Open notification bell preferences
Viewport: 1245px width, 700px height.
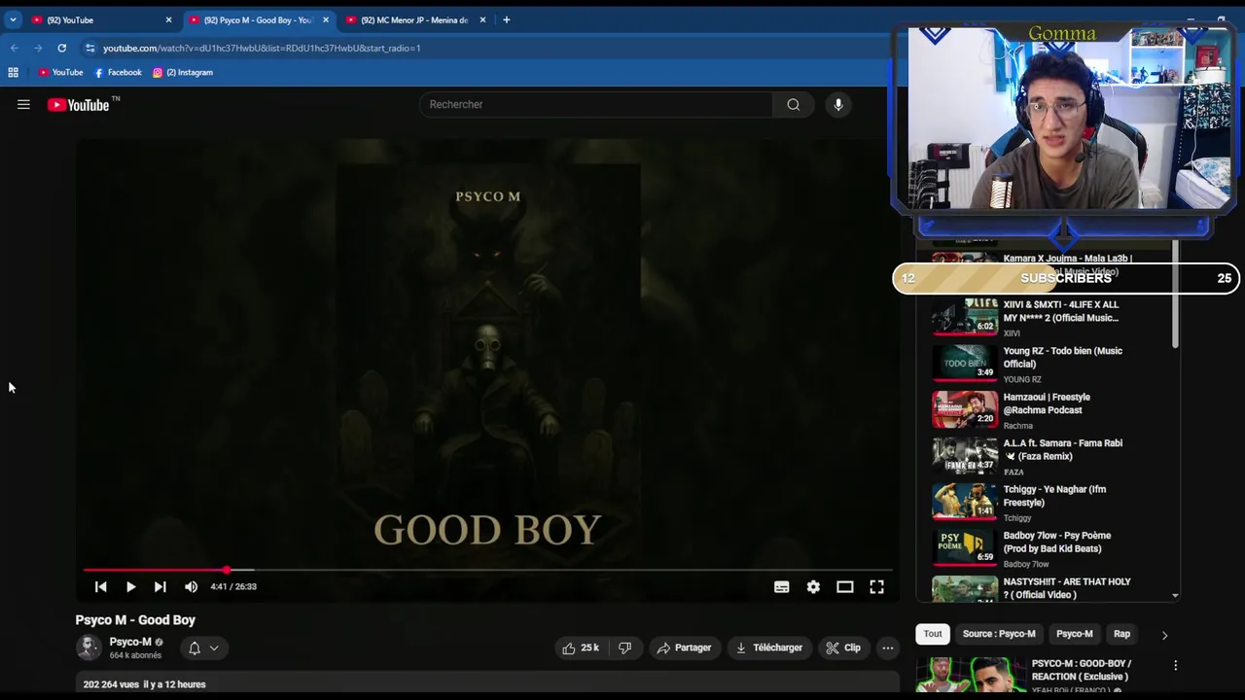195,648
